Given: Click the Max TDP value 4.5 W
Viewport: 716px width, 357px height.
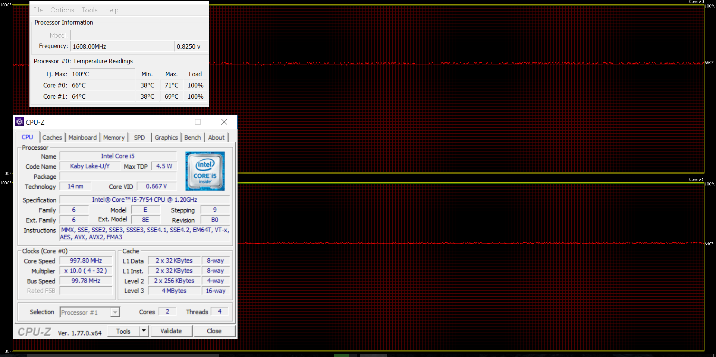Looking at the screenshot, I should (x=164, y=166).
